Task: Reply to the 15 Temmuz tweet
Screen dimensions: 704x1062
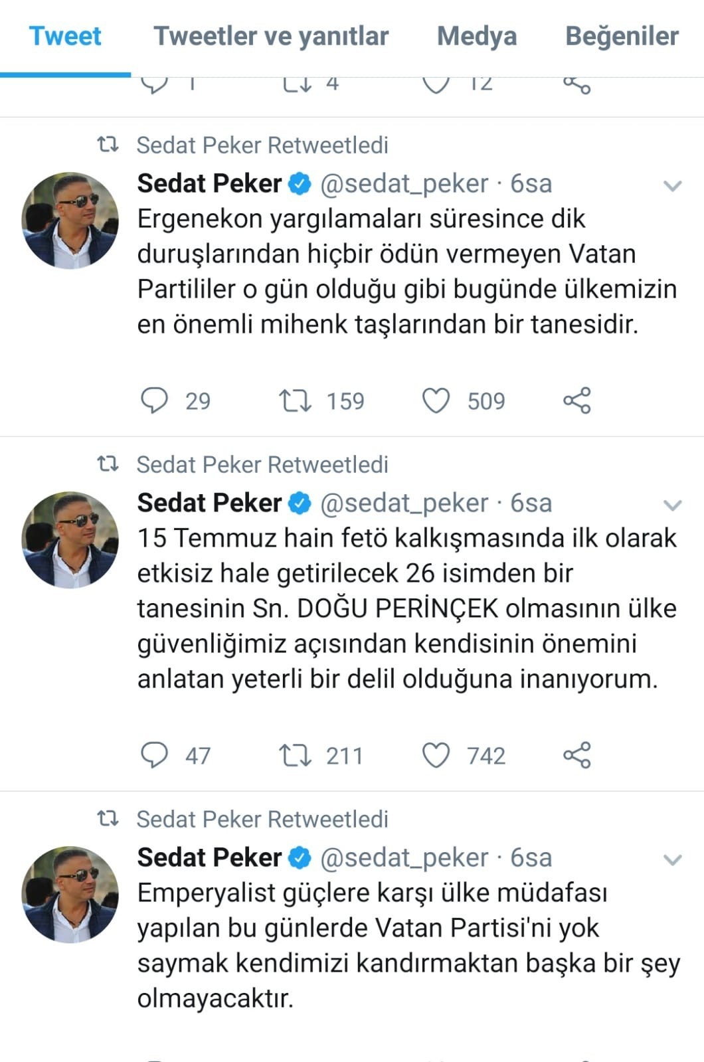Action: coord(155,755)
